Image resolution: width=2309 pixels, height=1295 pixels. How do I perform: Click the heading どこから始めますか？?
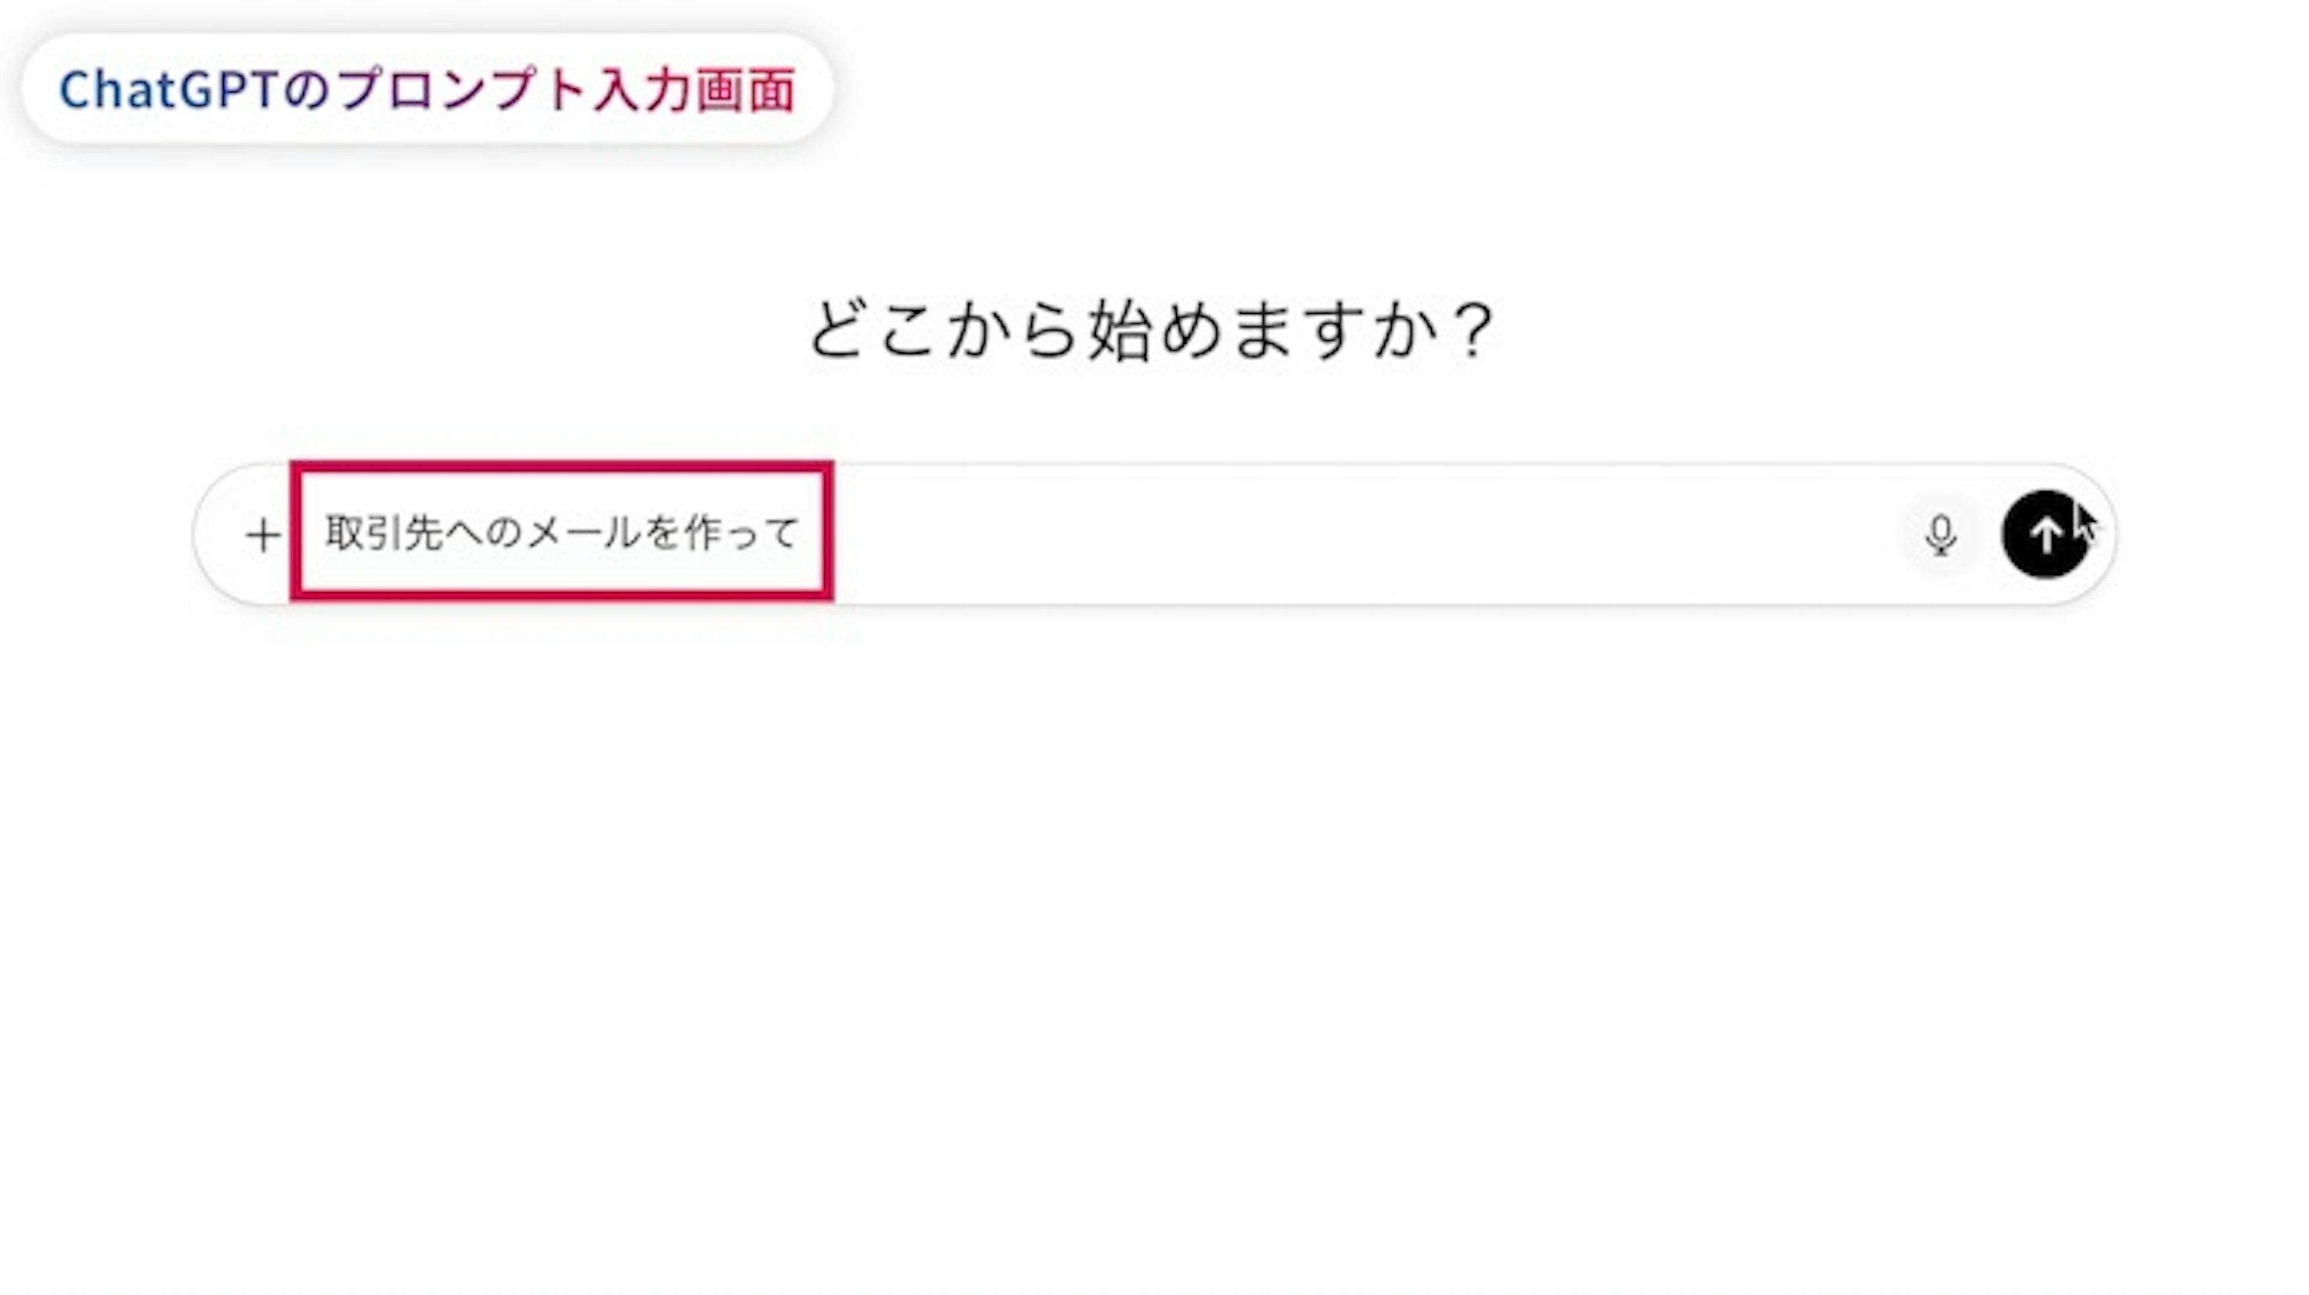[1152, 330]
